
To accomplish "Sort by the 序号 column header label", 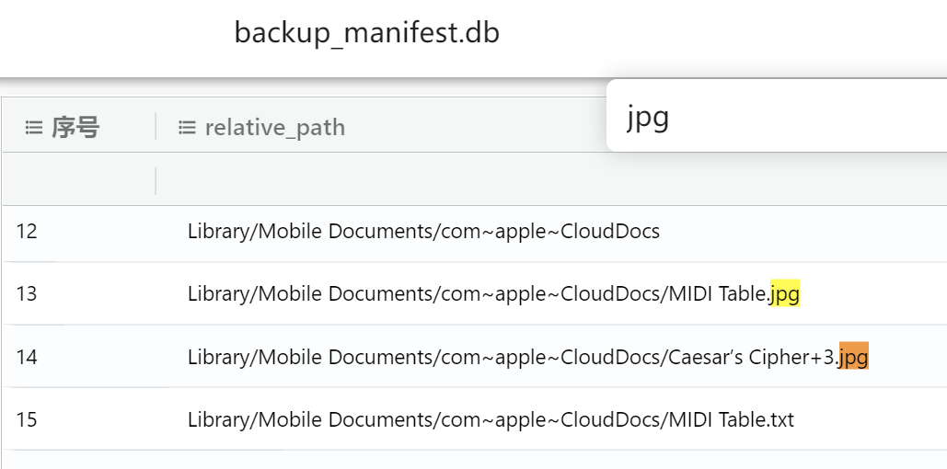I will pyautogui.click(x=75, y=128).
